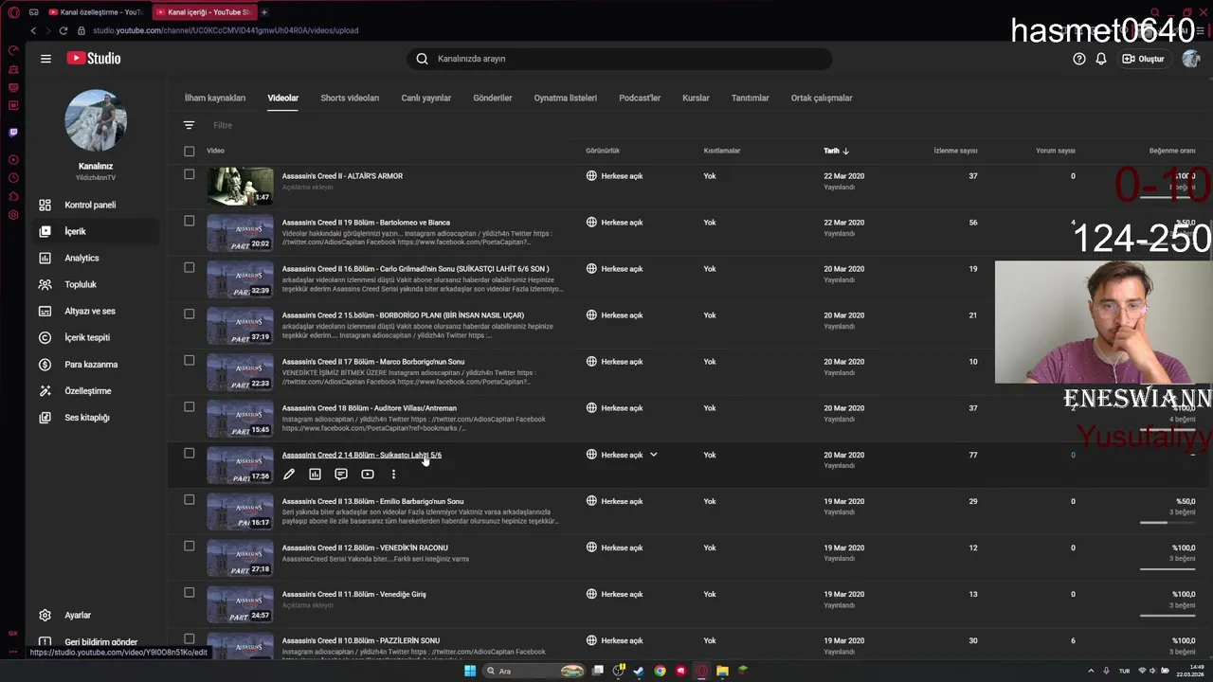The image size is (1213, 682).
Task: Open Steam from the taskbar
Action: [x=639, y=671]
